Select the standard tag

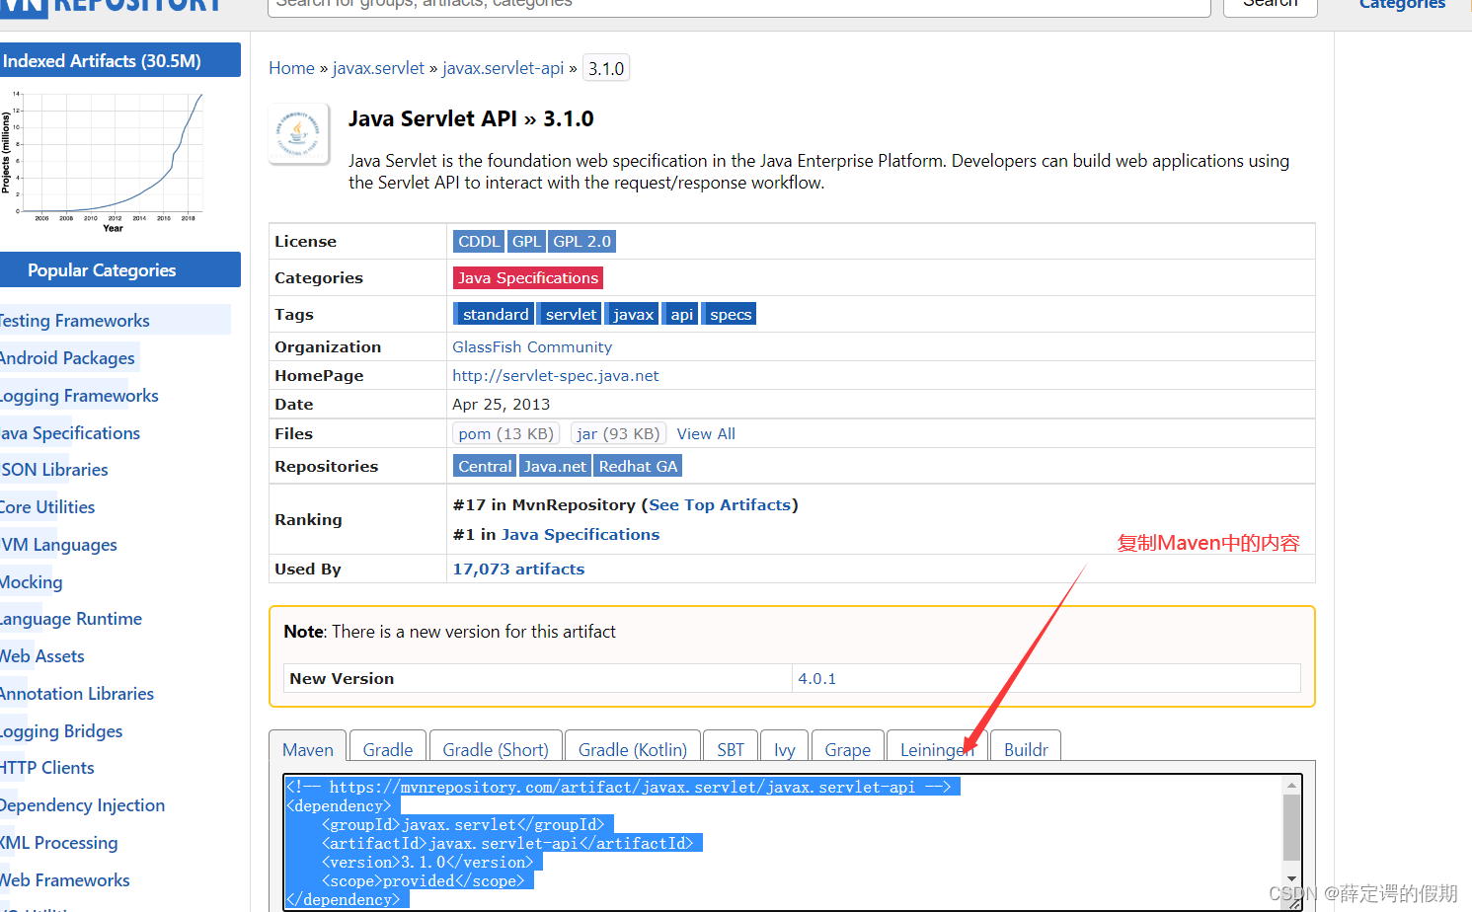pos(494,315)
